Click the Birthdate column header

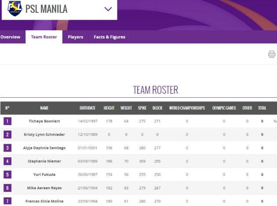click(x=87, y=108)
